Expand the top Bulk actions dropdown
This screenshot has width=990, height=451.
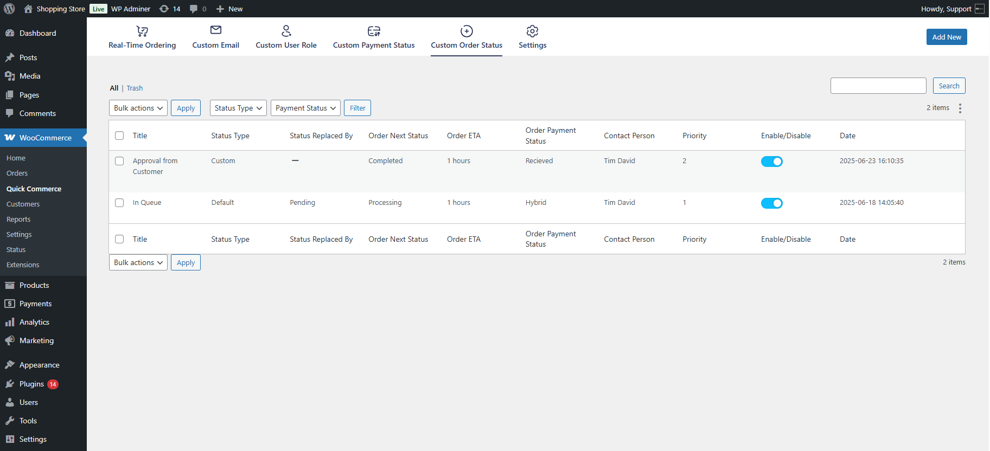138,108
